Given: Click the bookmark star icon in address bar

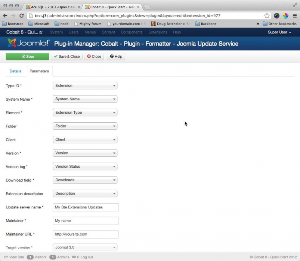Looking at the screenshot, I should [x=267, y=16].
